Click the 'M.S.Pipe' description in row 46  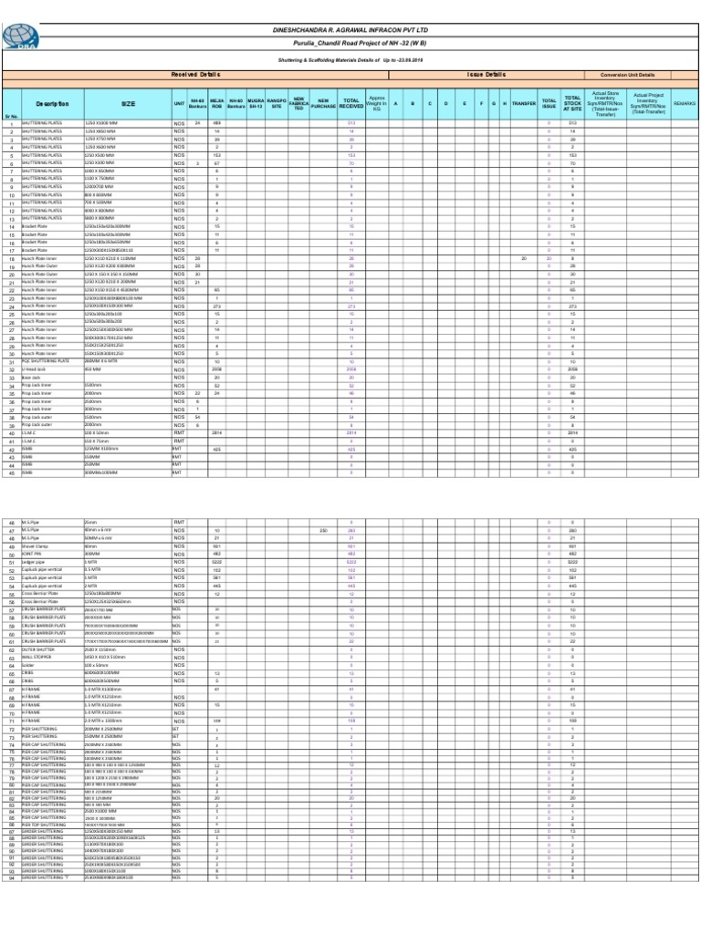pos(52,523)
